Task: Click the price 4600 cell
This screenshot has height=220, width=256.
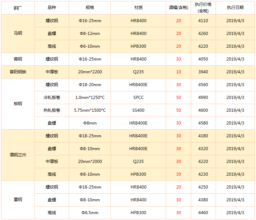Action: (203, 110)
